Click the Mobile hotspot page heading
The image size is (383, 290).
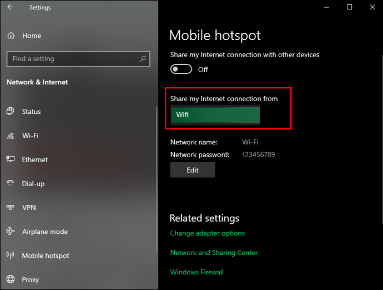tap(215, 36)
